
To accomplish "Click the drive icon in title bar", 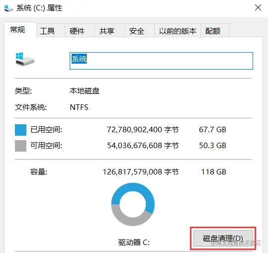I will (x=8, y=8).
